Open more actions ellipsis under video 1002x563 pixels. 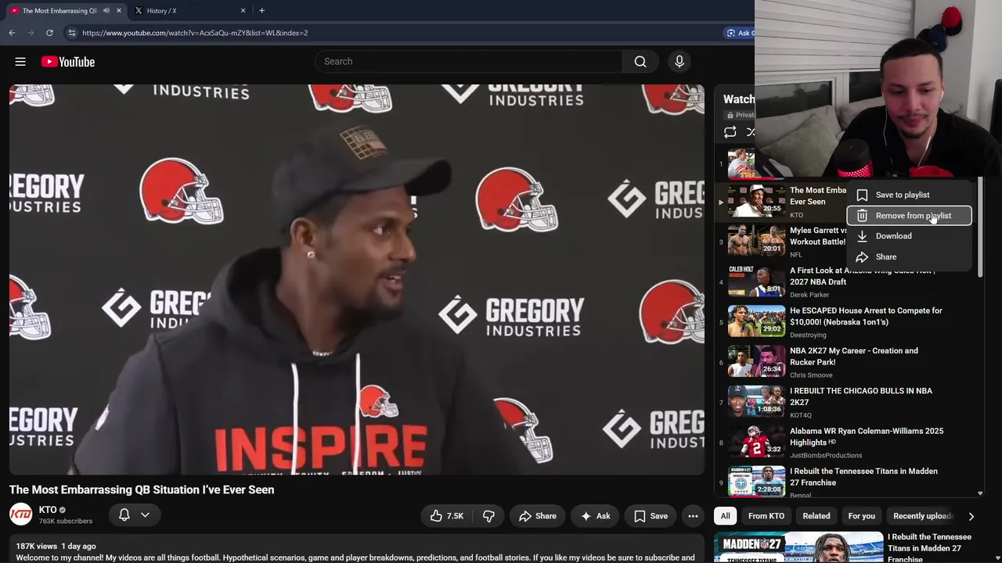click(x=693, y=516)
